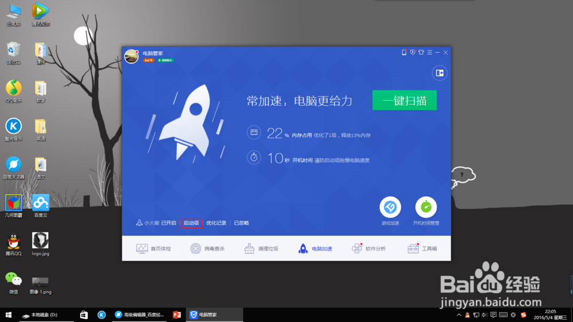Open the Windows Store taskbar icon
The height and width of the screenshot is (322, 573).
tap(84, 315)
